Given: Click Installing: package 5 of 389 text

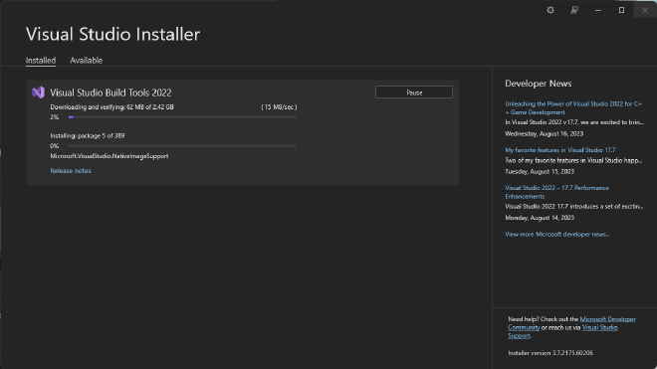Looking at the screenshot, I should (x=88, y=135).
